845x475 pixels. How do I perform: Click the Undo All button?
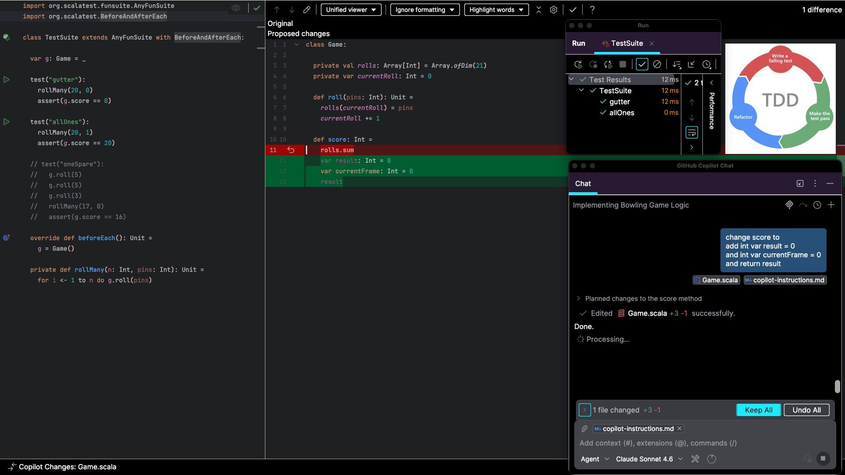tap(806, 410)
